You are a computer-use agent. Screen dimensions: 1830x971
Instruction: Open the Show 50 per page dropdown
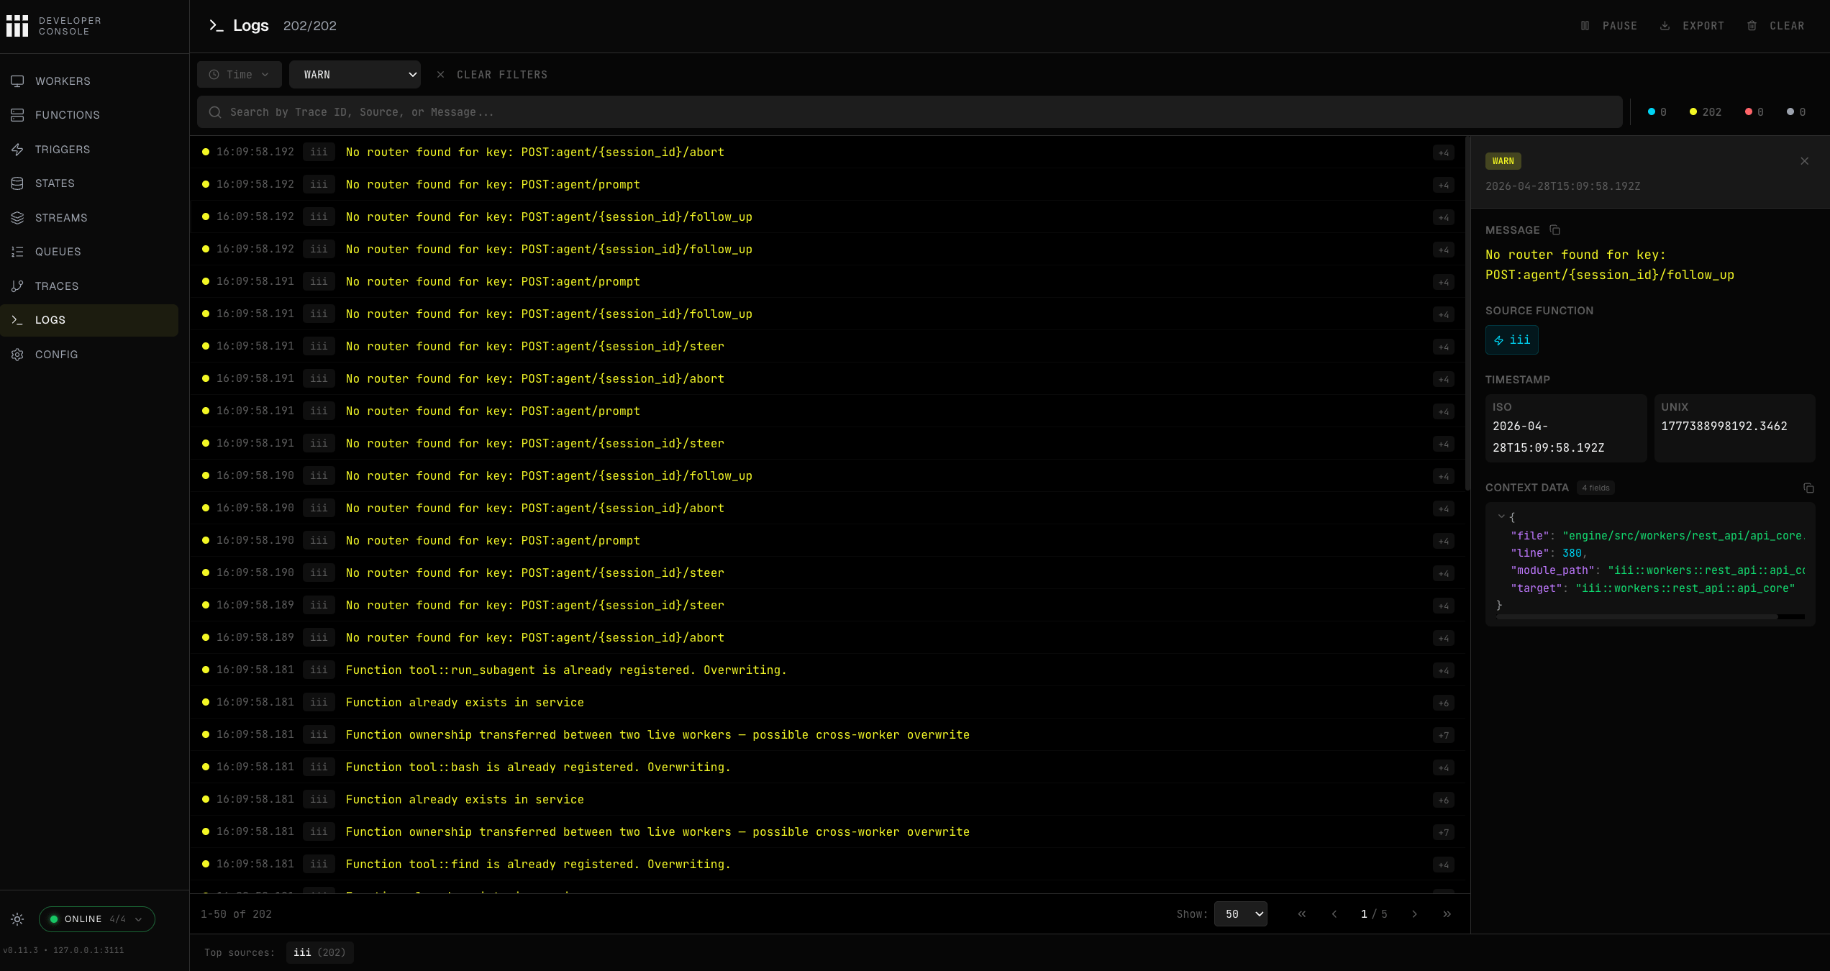pos(1240,914)
